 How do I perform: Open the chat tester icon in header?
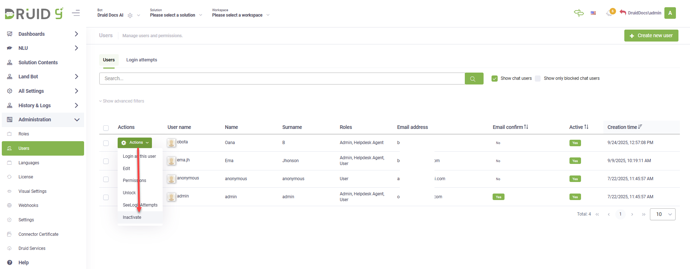(x=578, y=13)
